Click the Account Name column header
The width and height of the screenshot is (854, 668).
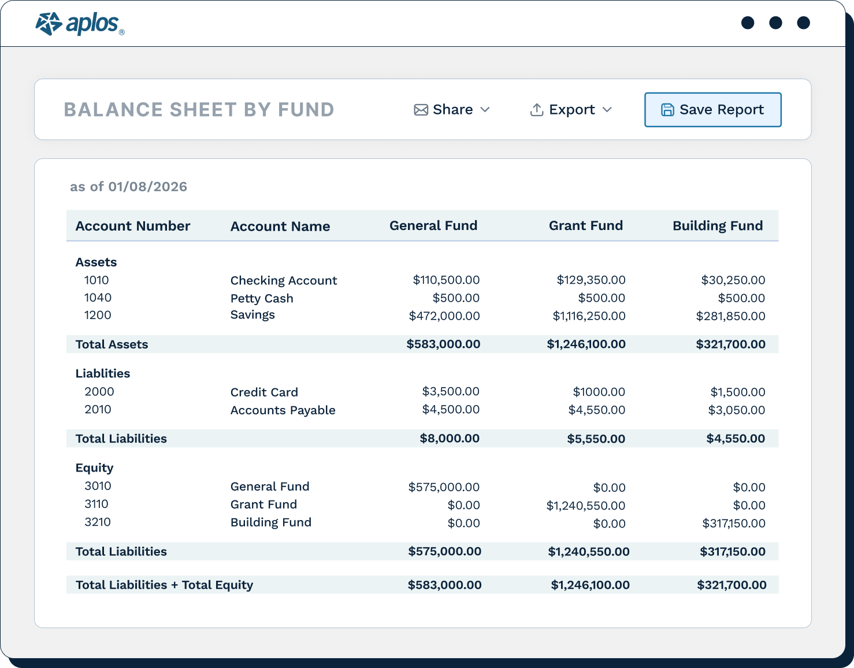(x=280, y=227)
